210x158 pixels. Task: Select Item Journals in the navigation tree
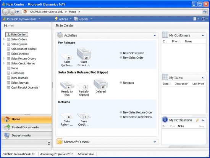click(x=19, y=78)
